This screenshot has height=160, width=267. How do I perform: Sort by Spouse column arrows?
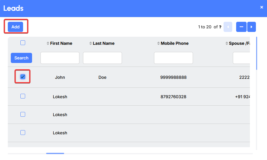pyautogui.click(x=227, y=43)
